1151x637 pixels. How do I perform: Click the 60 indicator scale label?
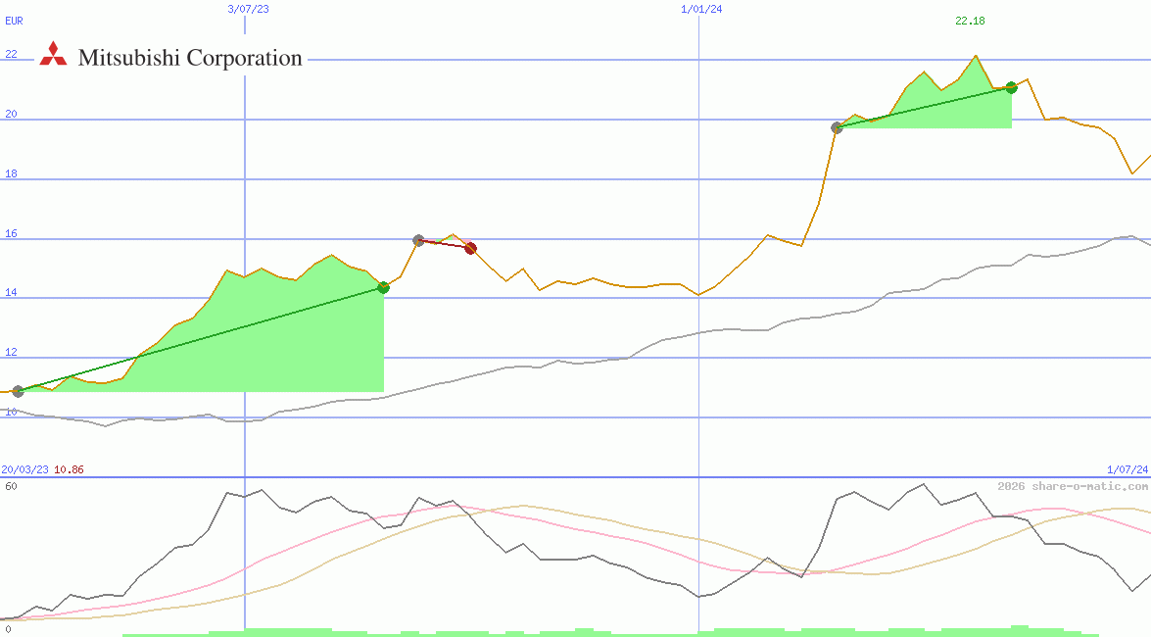(11, 486)
